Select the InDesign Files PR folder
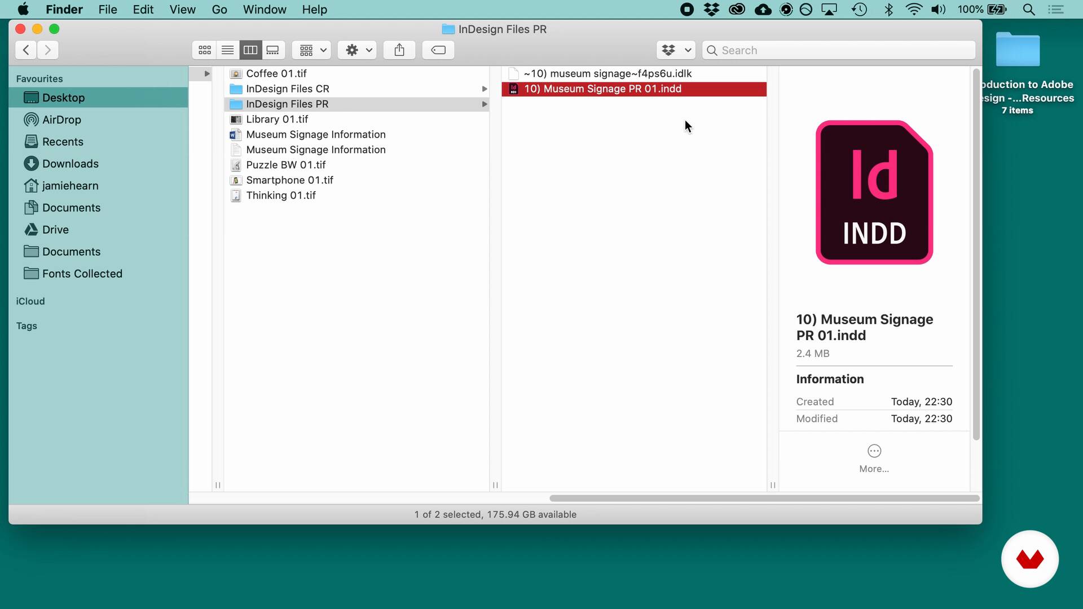 pyautogui.click(x=356, y=104)
